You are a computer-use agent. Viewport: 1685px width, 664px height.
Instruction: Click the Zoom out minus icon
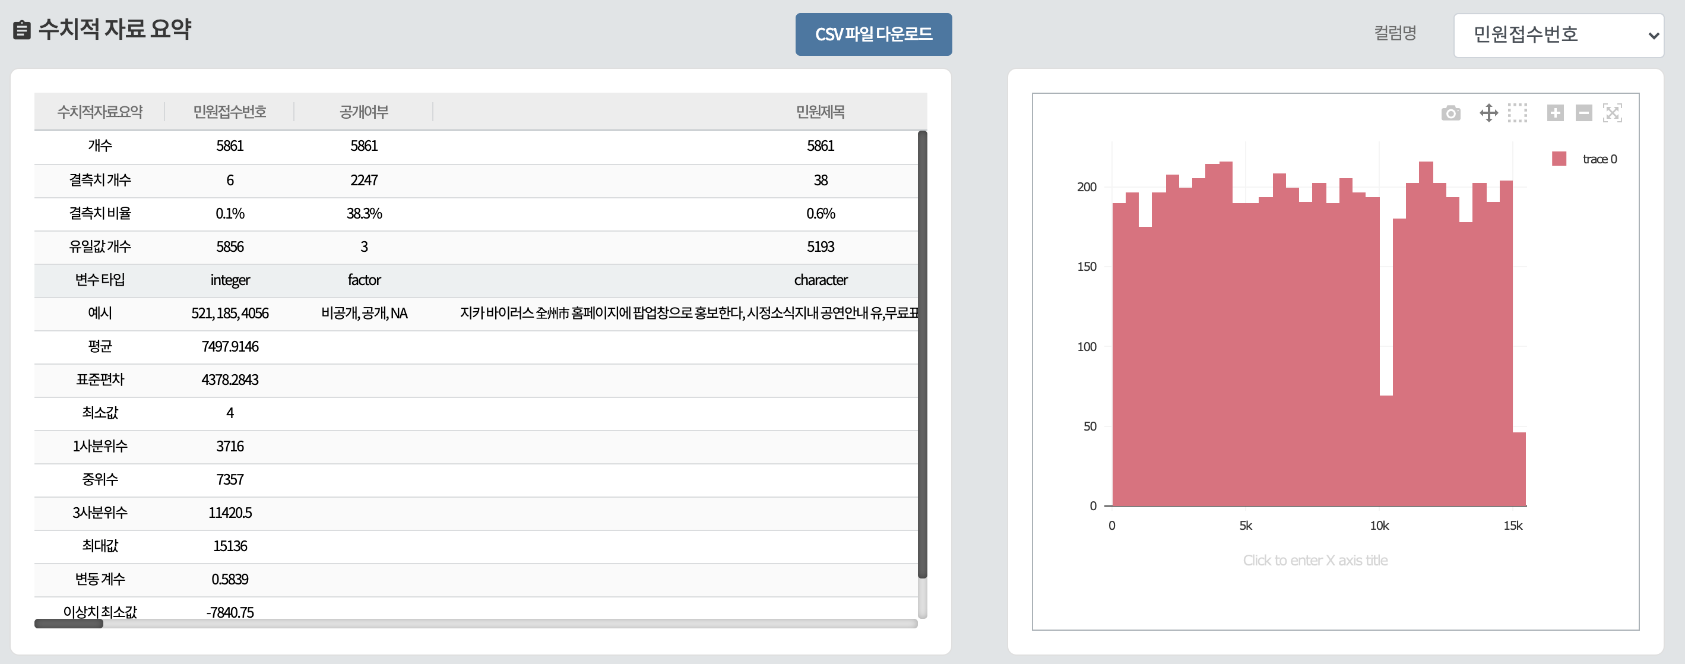click(x=1583, y=113)
